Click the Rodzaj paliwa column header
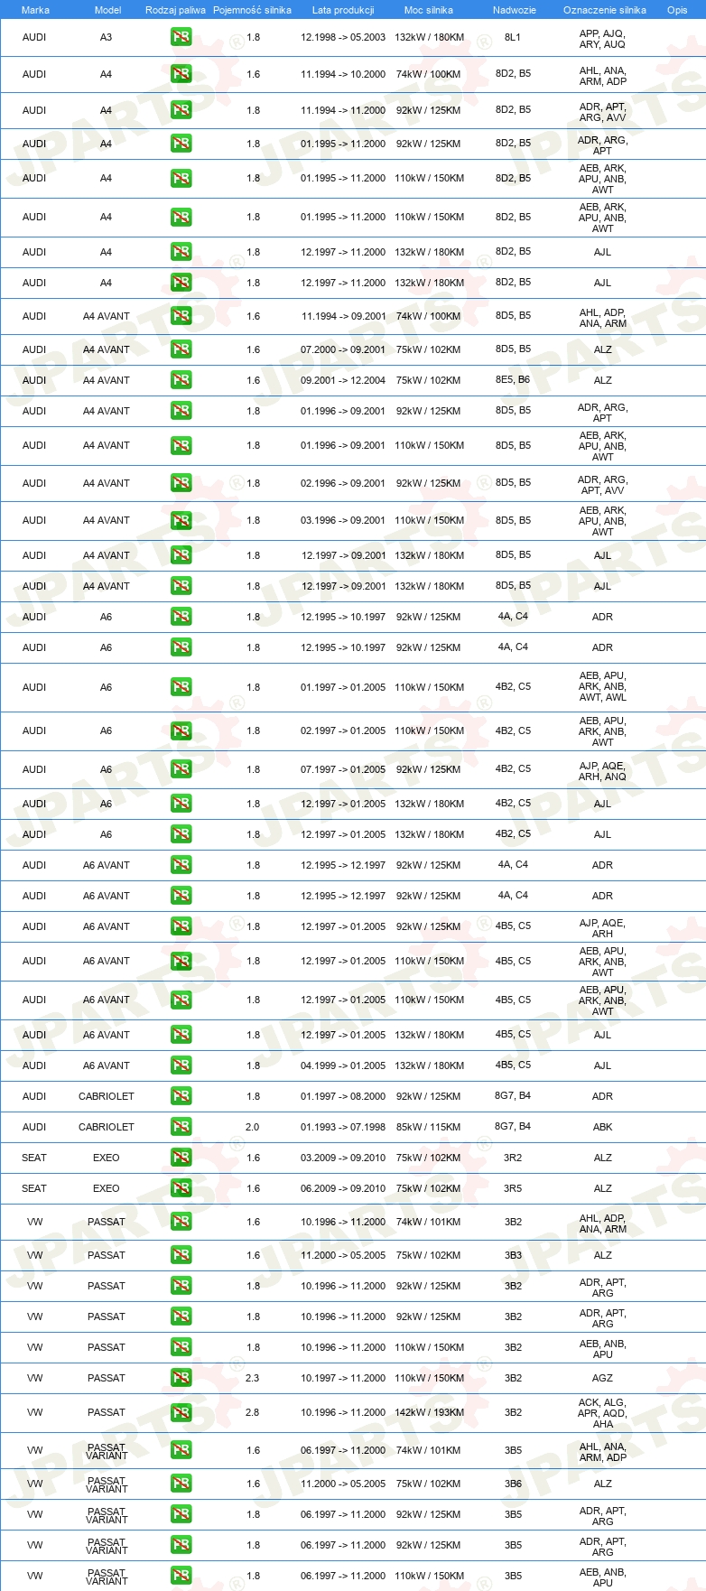706x1591 pixels. click(x=175, y=10)
